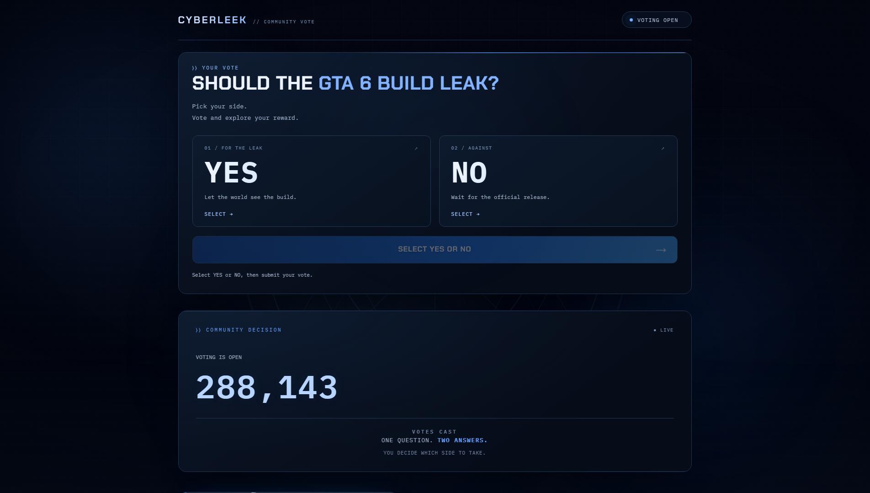Click the 288,143 votes counter

tap(267, 387)
